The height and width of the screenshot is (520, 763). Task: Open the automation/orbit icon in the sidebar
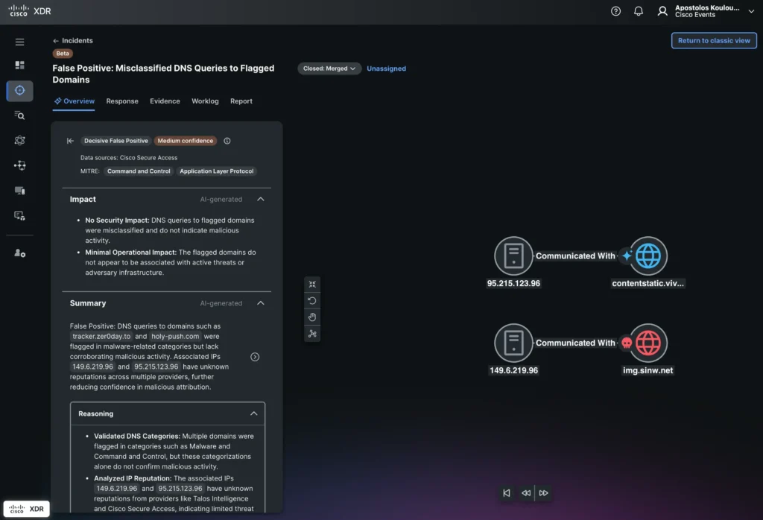[19, 140]
